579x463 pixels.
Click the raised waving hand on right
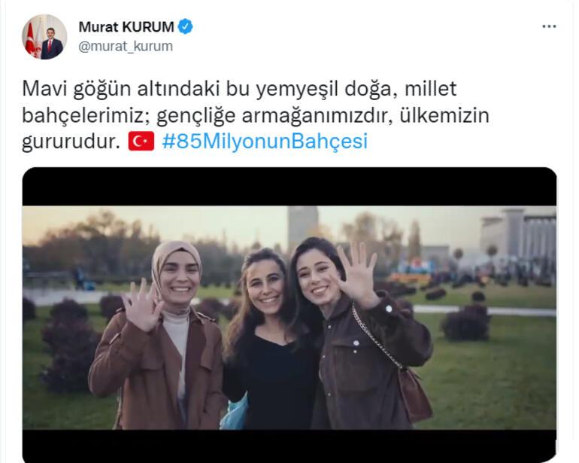357,274
